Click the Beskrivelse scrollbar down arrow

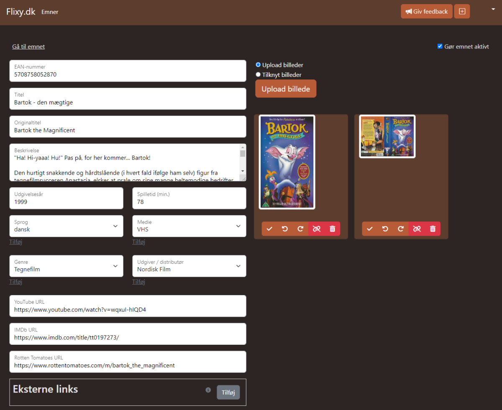[243, 171]
